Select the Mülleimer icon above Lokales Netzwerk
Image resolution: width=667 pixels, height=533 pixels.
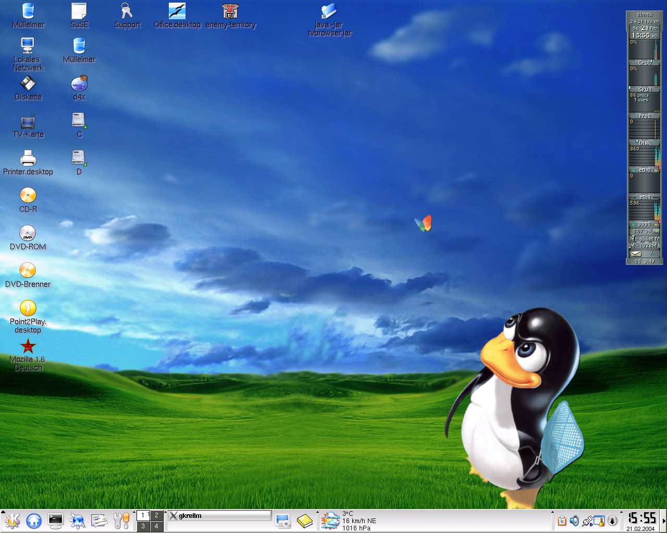point(28,15)
